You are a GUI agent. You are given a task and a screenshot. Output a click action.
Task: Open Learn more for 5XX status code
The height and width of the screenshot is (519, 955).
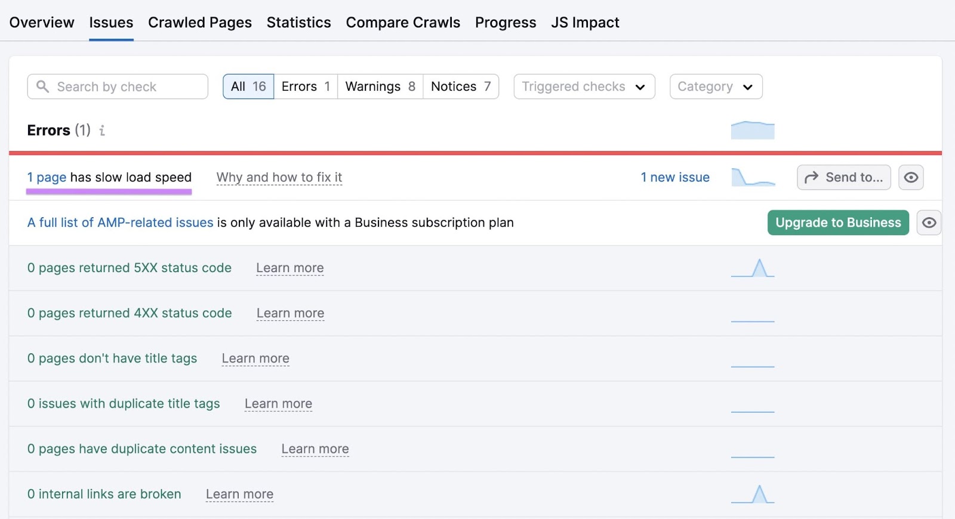(x=290, y=268)
